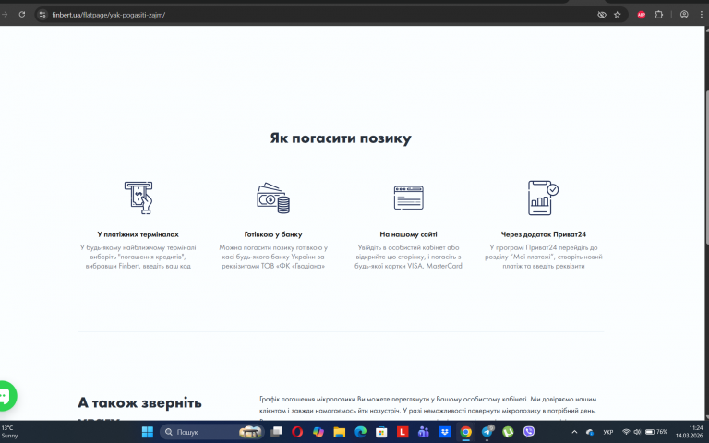709x443 pixels.
Task: Open Task View on the taskbar
Action: point(276,432)
